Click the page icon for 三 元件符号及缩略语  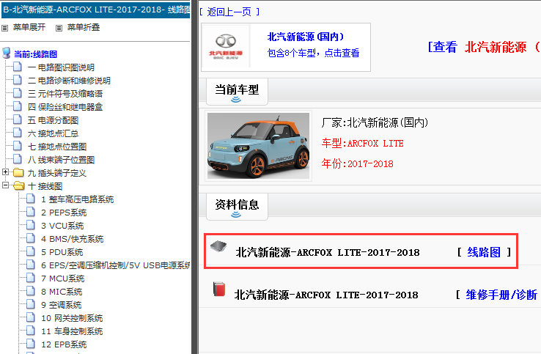point(18,93)
